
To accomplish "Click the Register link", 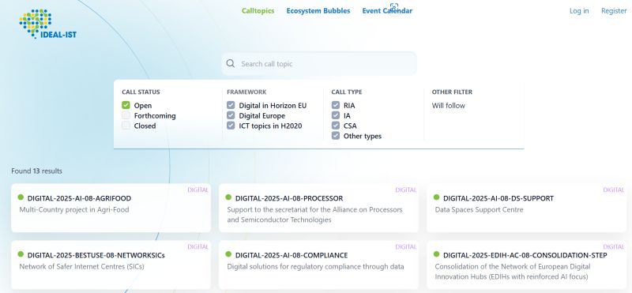I will pos(614,11).
